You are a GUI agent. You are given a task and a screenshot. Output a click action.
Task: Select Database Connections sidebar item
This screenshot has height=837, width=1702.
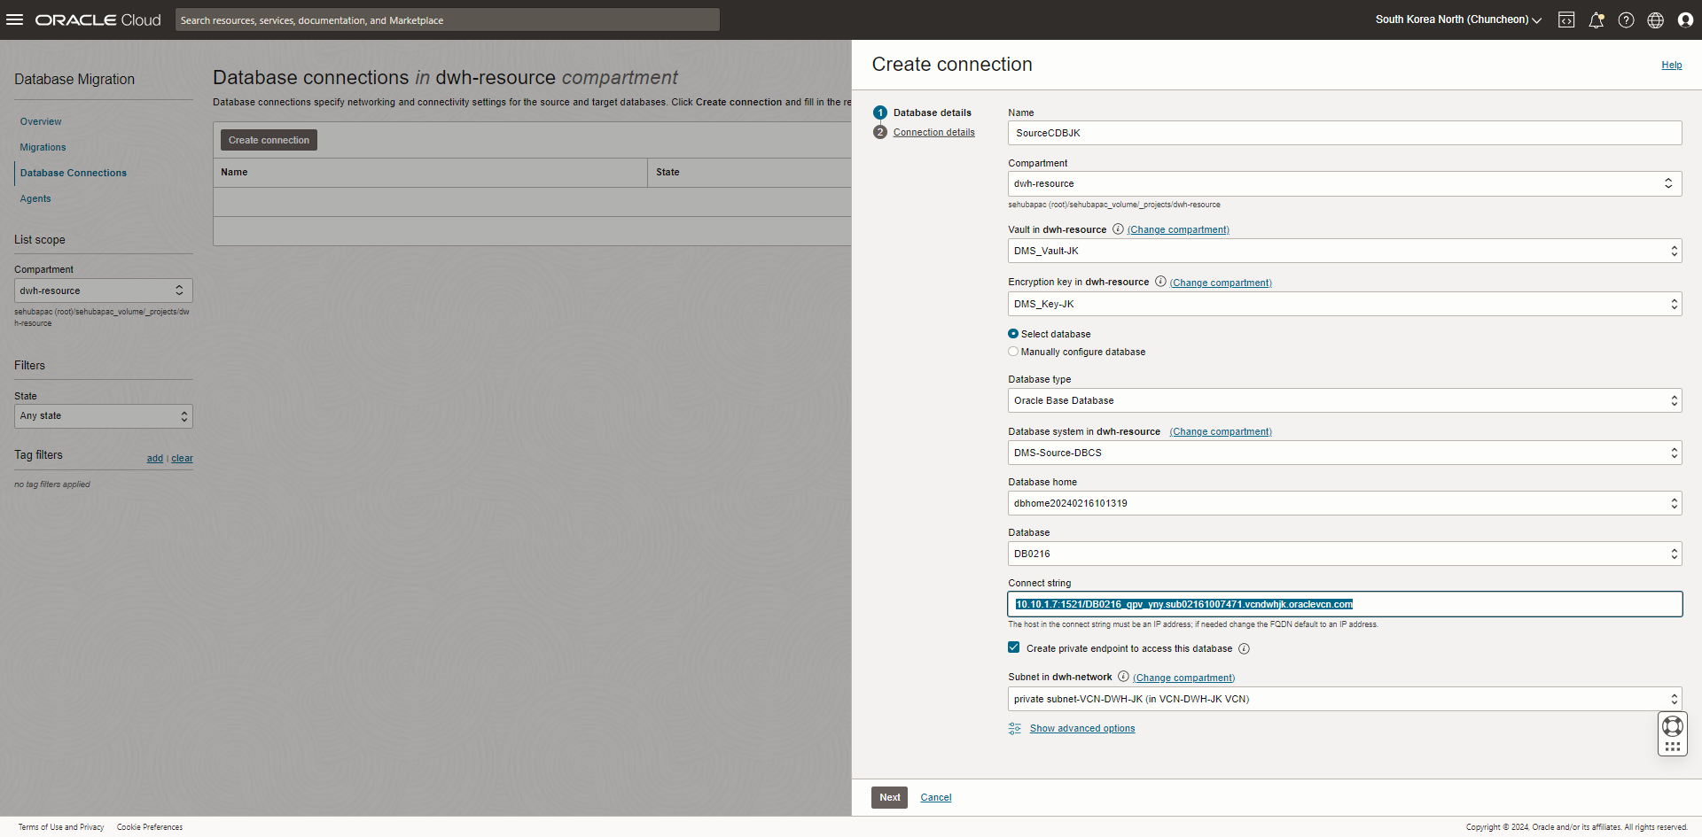tap(74, 173)
